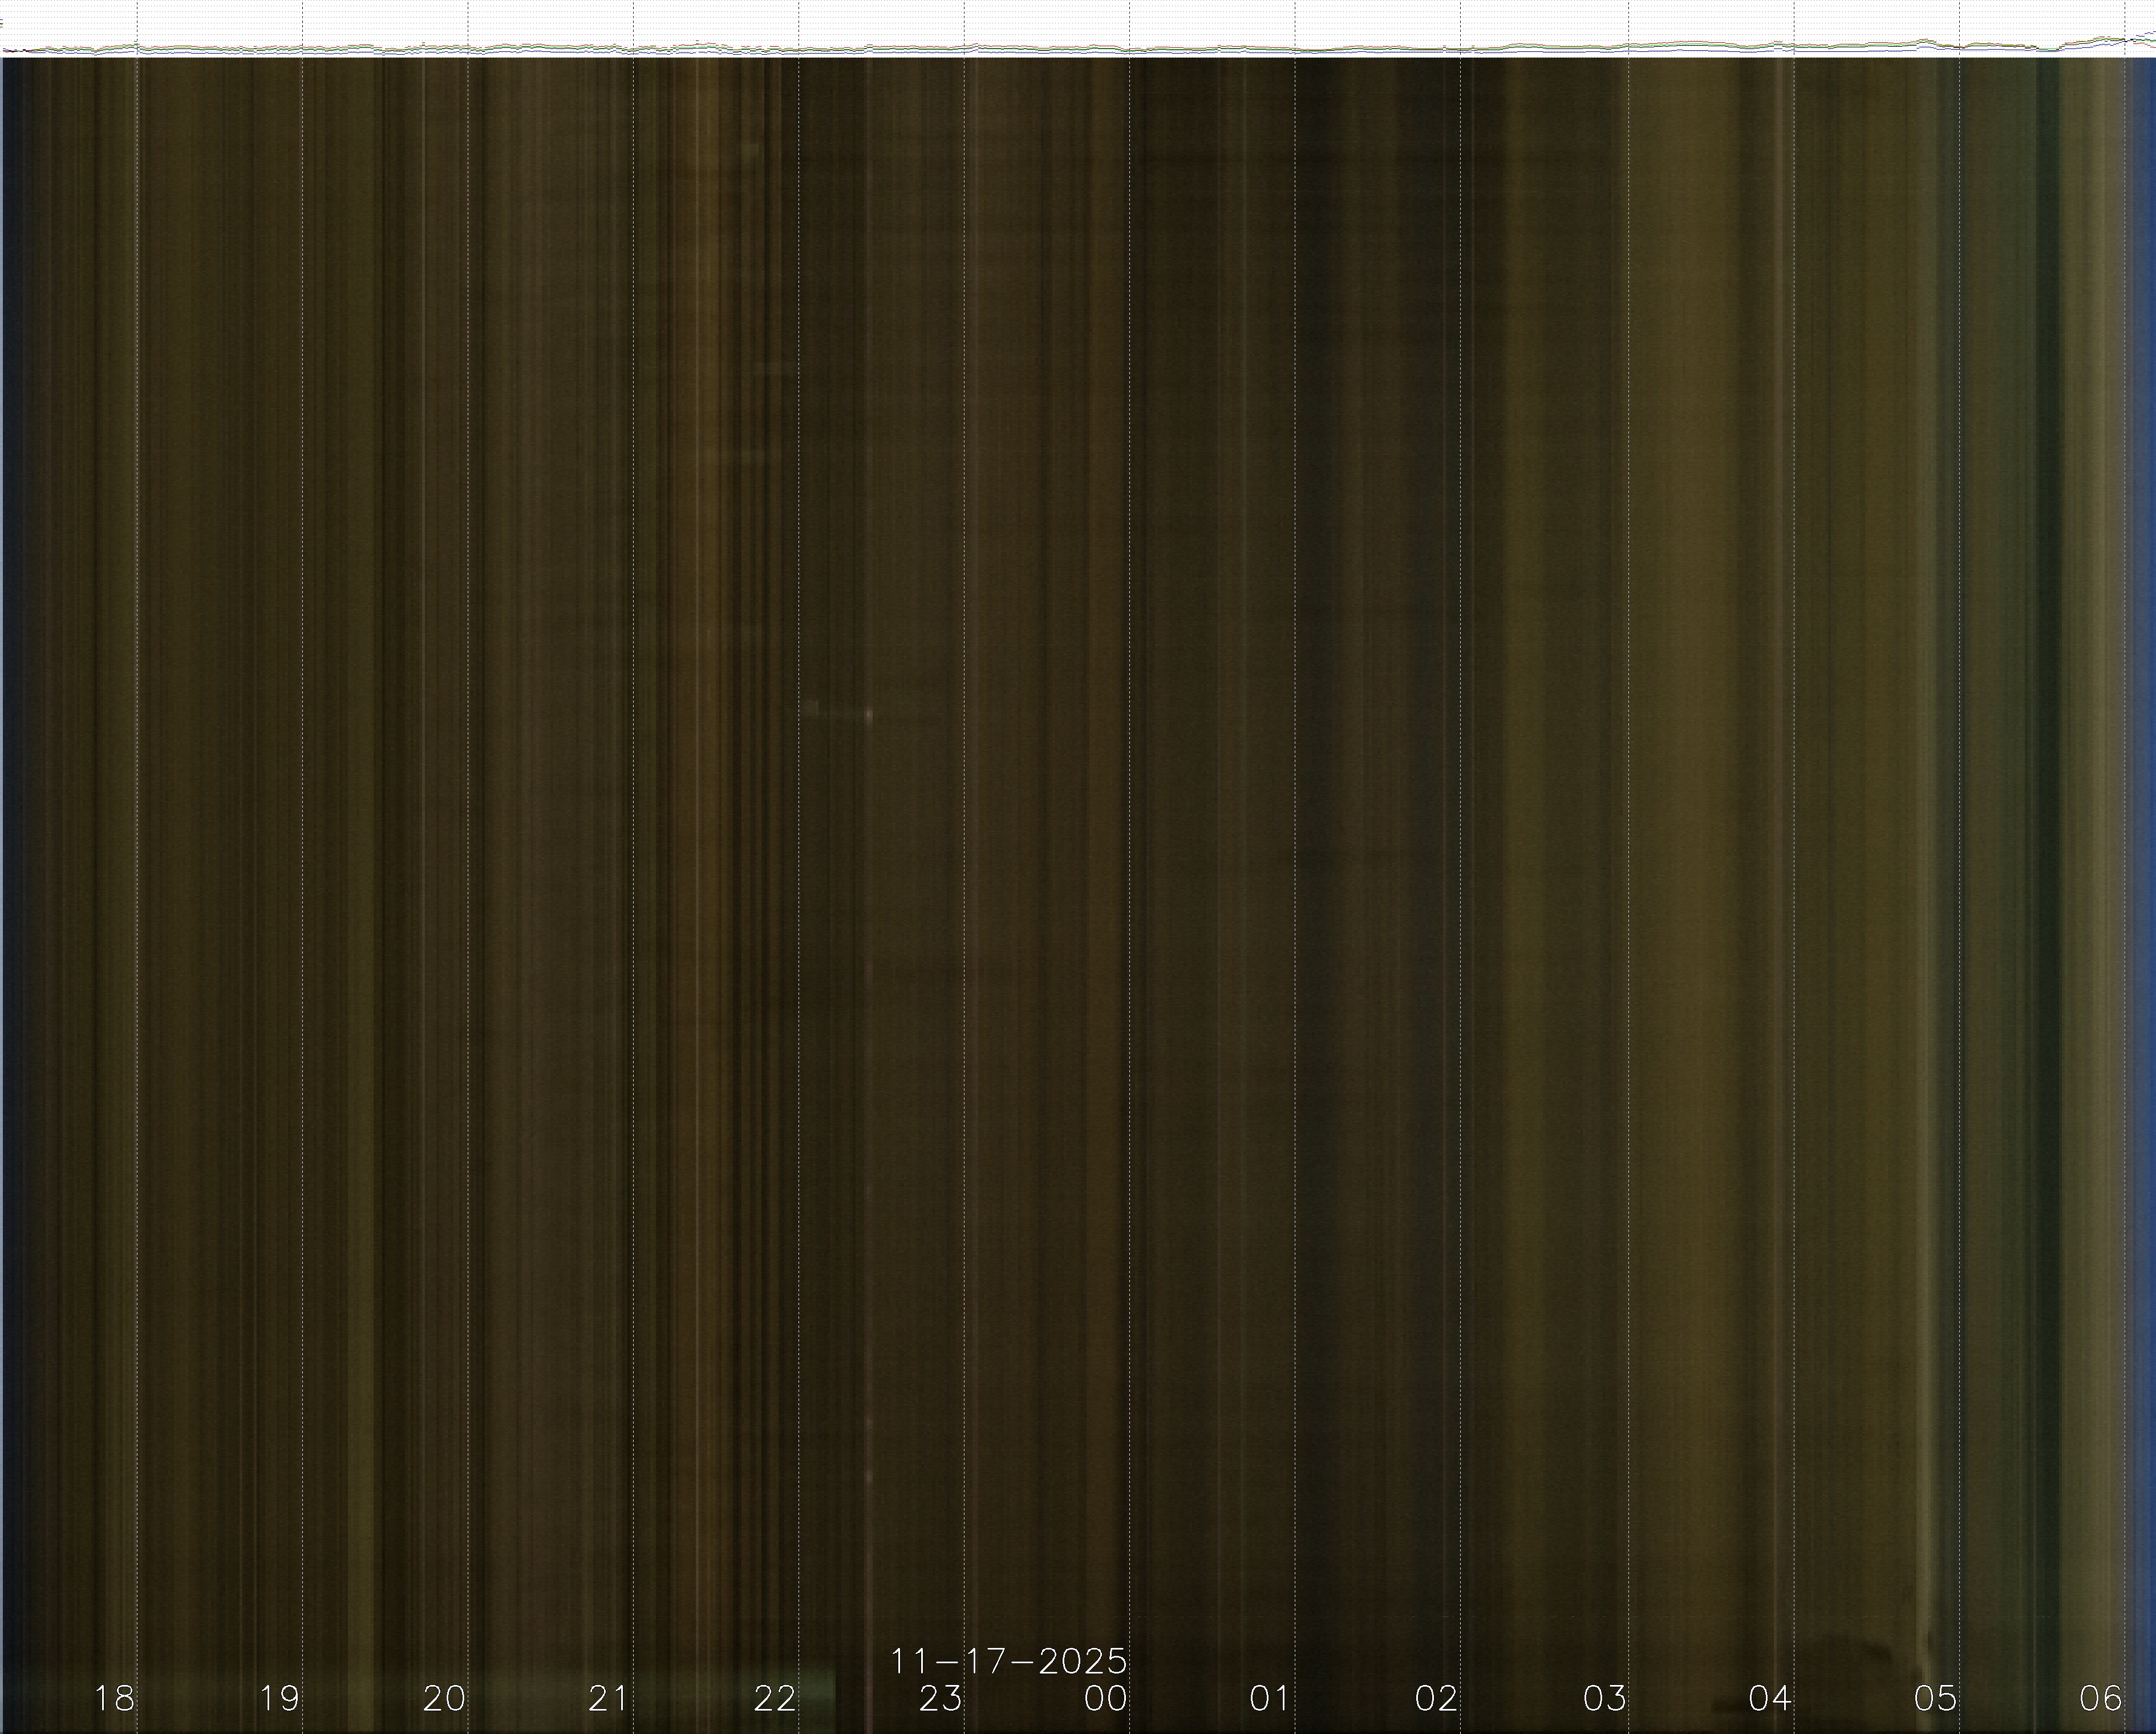Image resolution: width=2156 pixels, height=1734 pixels.
Task: Select the 00 midnight hour label
Action: (1106, 1698)
